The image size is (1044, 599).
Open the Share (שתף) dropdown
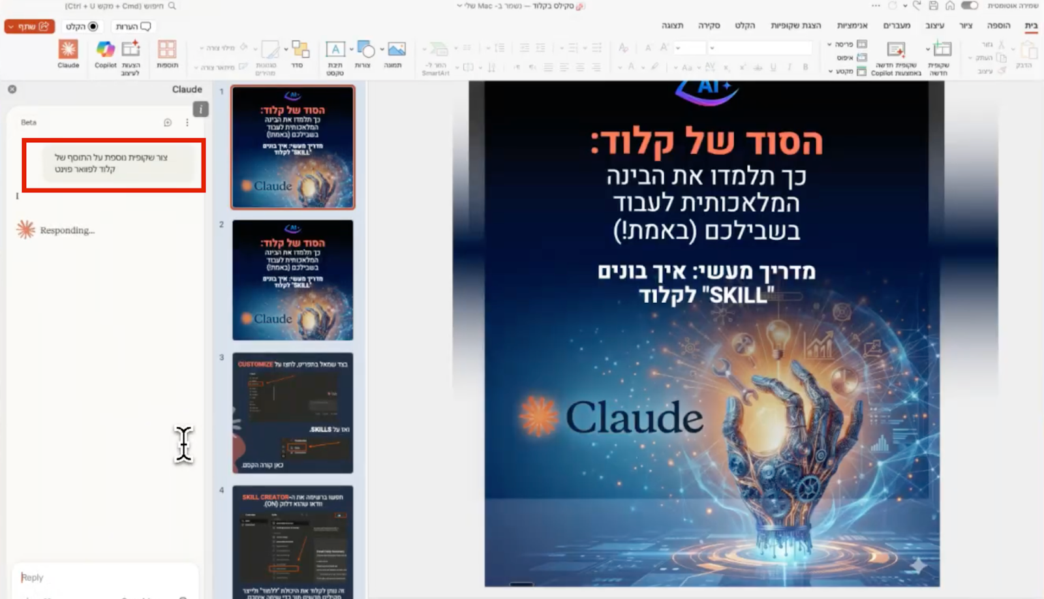click(11, 27)
